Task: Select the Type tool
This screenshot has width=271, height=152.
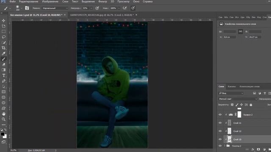Action: (3, 75)
